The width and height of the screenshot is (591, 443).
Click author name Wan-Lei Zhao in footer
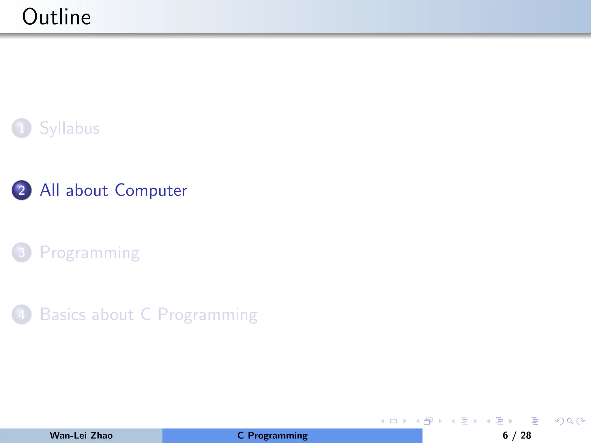click(81, 435)
